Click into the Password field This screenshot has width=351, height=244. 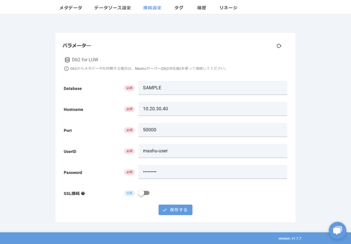pos(212,172)
